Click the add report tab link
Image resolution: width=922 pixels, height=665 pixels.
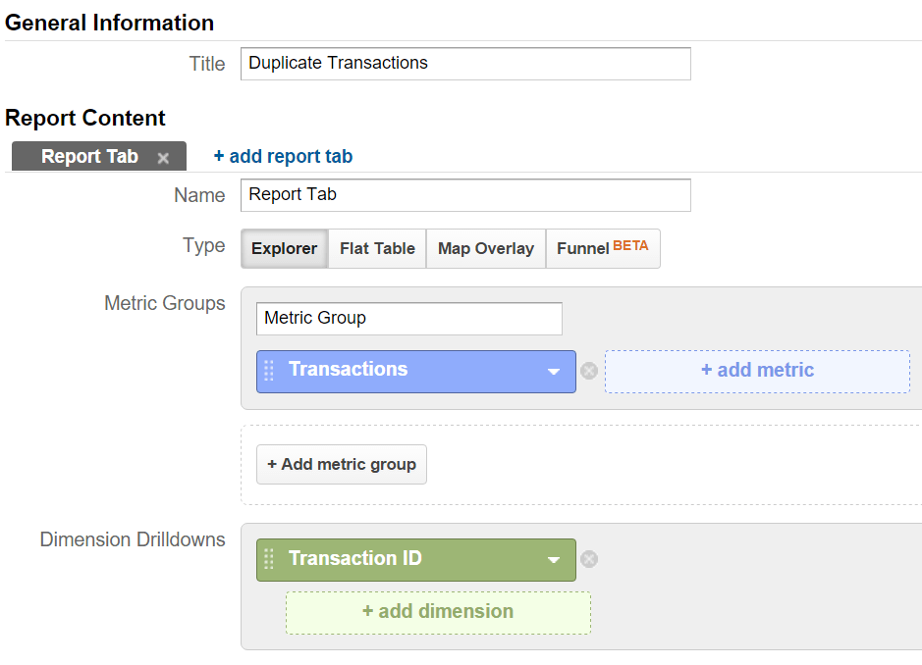tap(283, 156)
